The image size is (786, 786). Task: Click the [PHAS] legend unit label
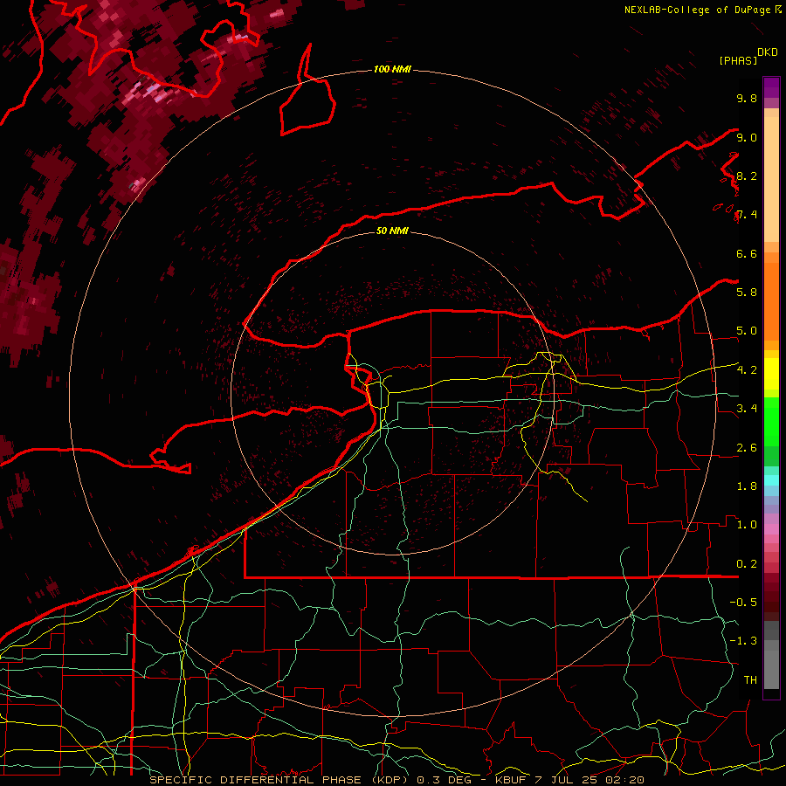point(738,60)
